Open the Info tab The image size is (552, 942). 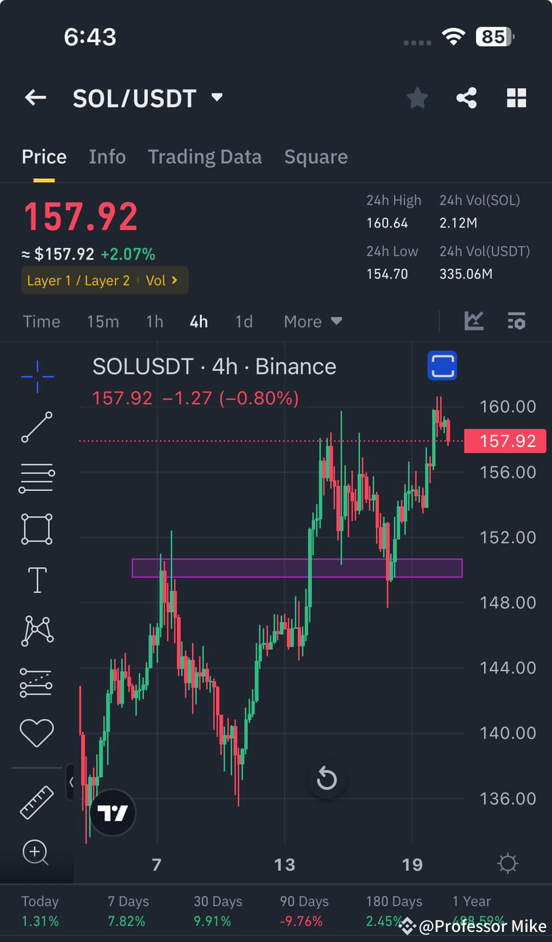[x=107, y=156]
